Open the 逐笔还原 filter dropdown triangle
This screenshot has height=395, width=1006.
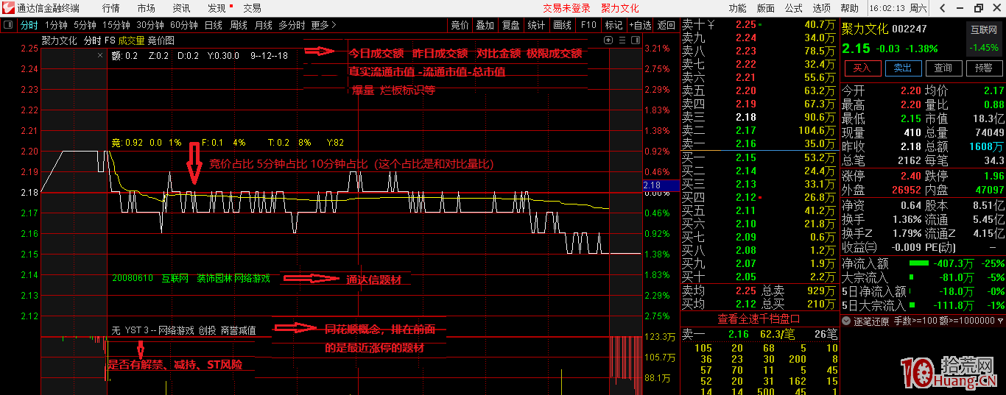1001,321
